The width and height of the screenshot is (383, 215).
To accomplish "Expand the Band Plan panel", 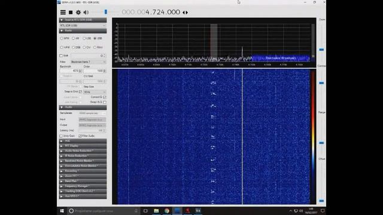I will tap(83, 181).
